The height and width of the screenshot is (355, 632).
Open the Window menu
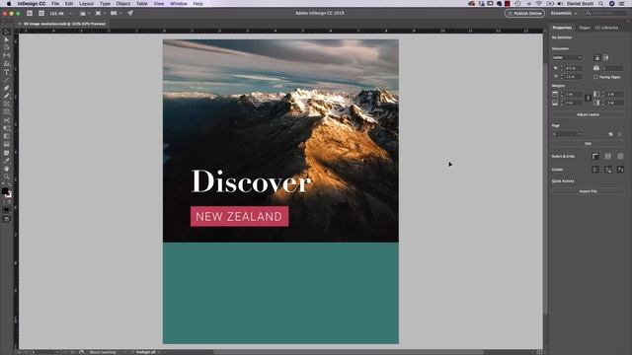[x=179, y=4]
